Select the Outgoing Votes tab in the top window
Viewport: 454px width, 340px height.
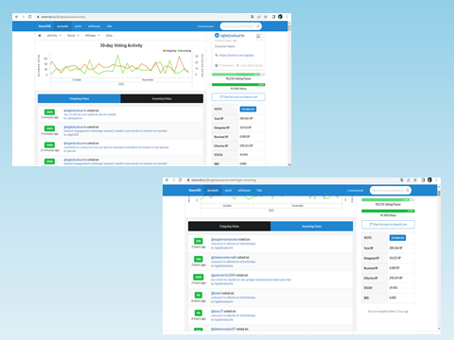(x=79, y=98)
